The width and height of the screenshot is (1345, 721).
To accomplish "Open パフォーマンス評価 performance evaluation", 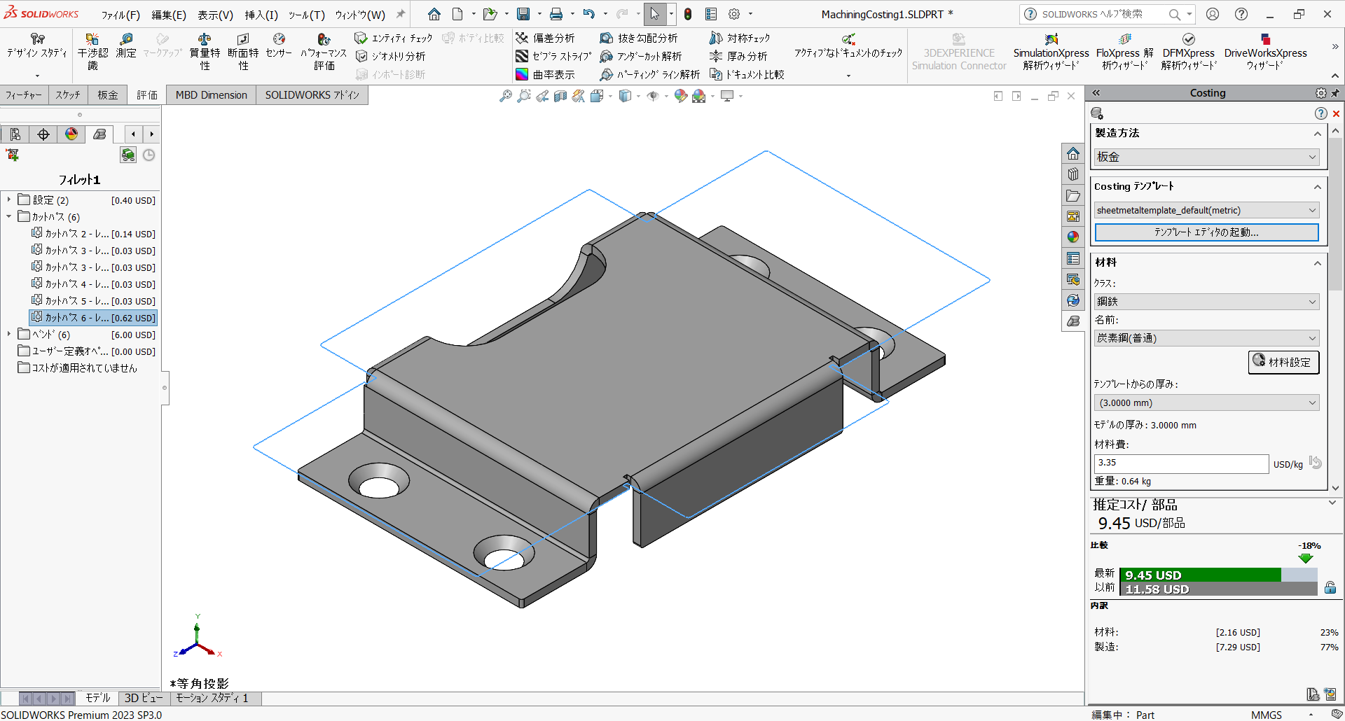I will point(324,51).
